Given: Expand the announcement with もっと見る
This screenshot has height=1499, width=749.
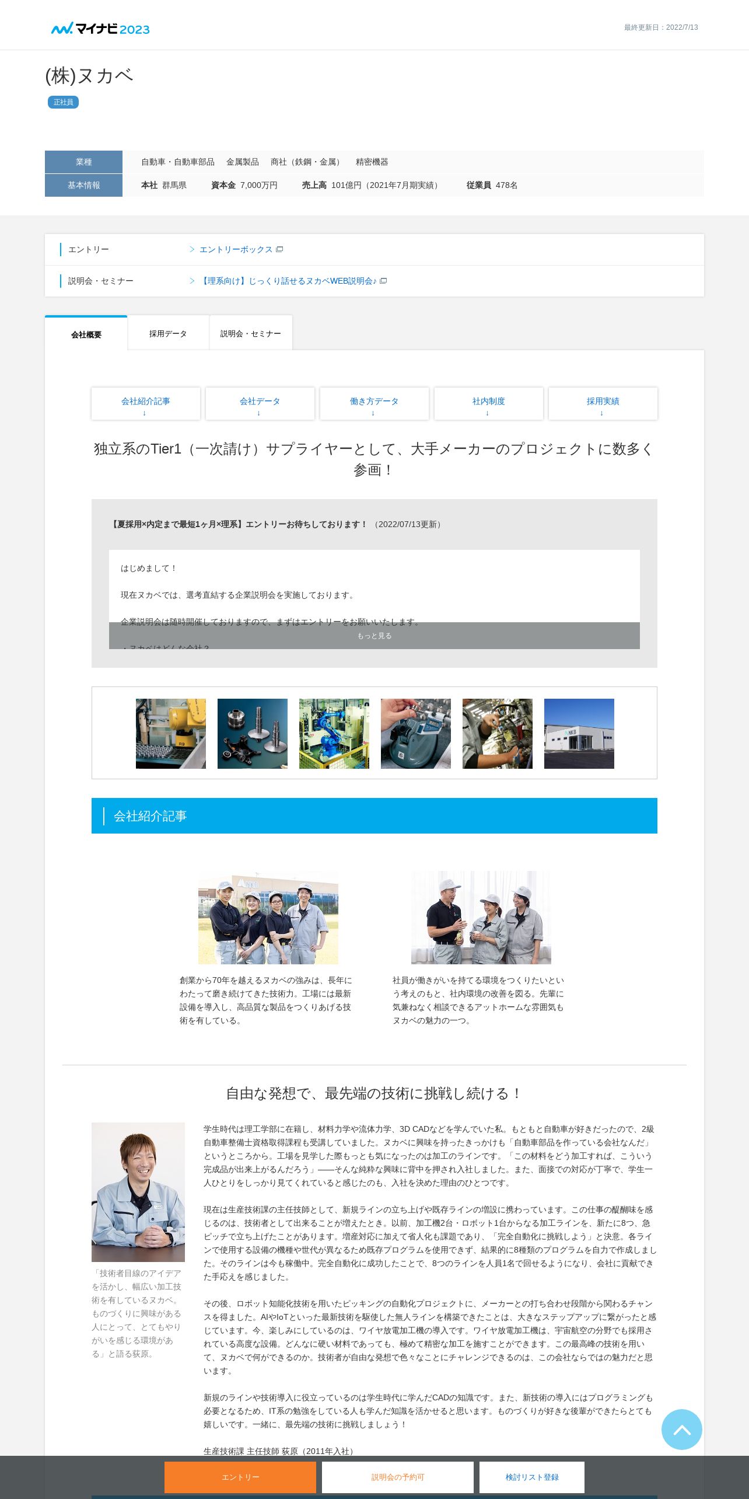Looking at the screenshot, I should [374, 636].
